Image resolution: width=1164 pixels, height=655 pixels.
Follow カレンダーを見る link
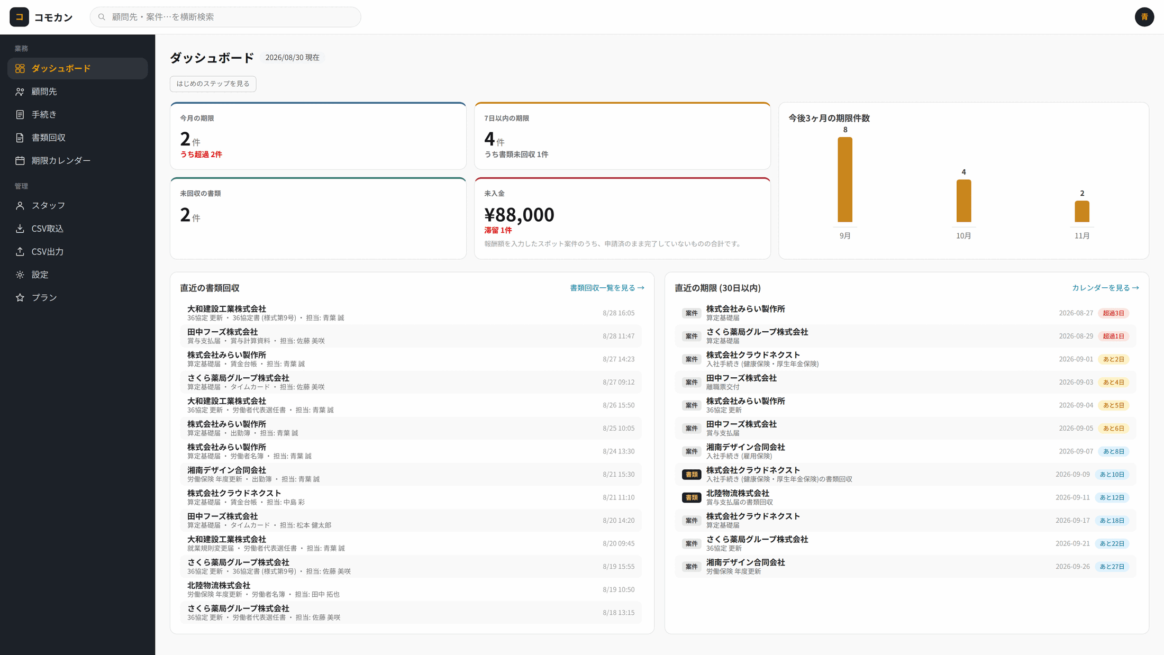point(1105,288)
